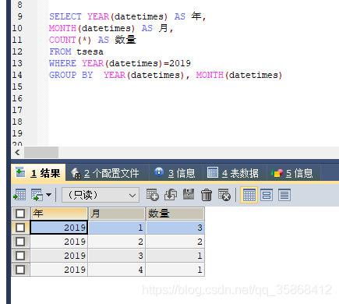
Task: Click the delete row trash icon
Action: (x=207, y=195)
